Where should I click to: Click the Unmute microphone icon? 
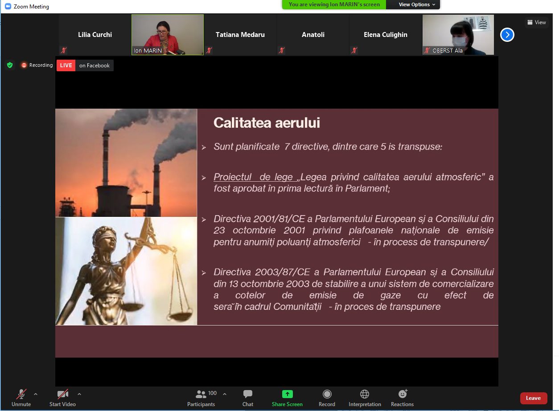(21, 394)
